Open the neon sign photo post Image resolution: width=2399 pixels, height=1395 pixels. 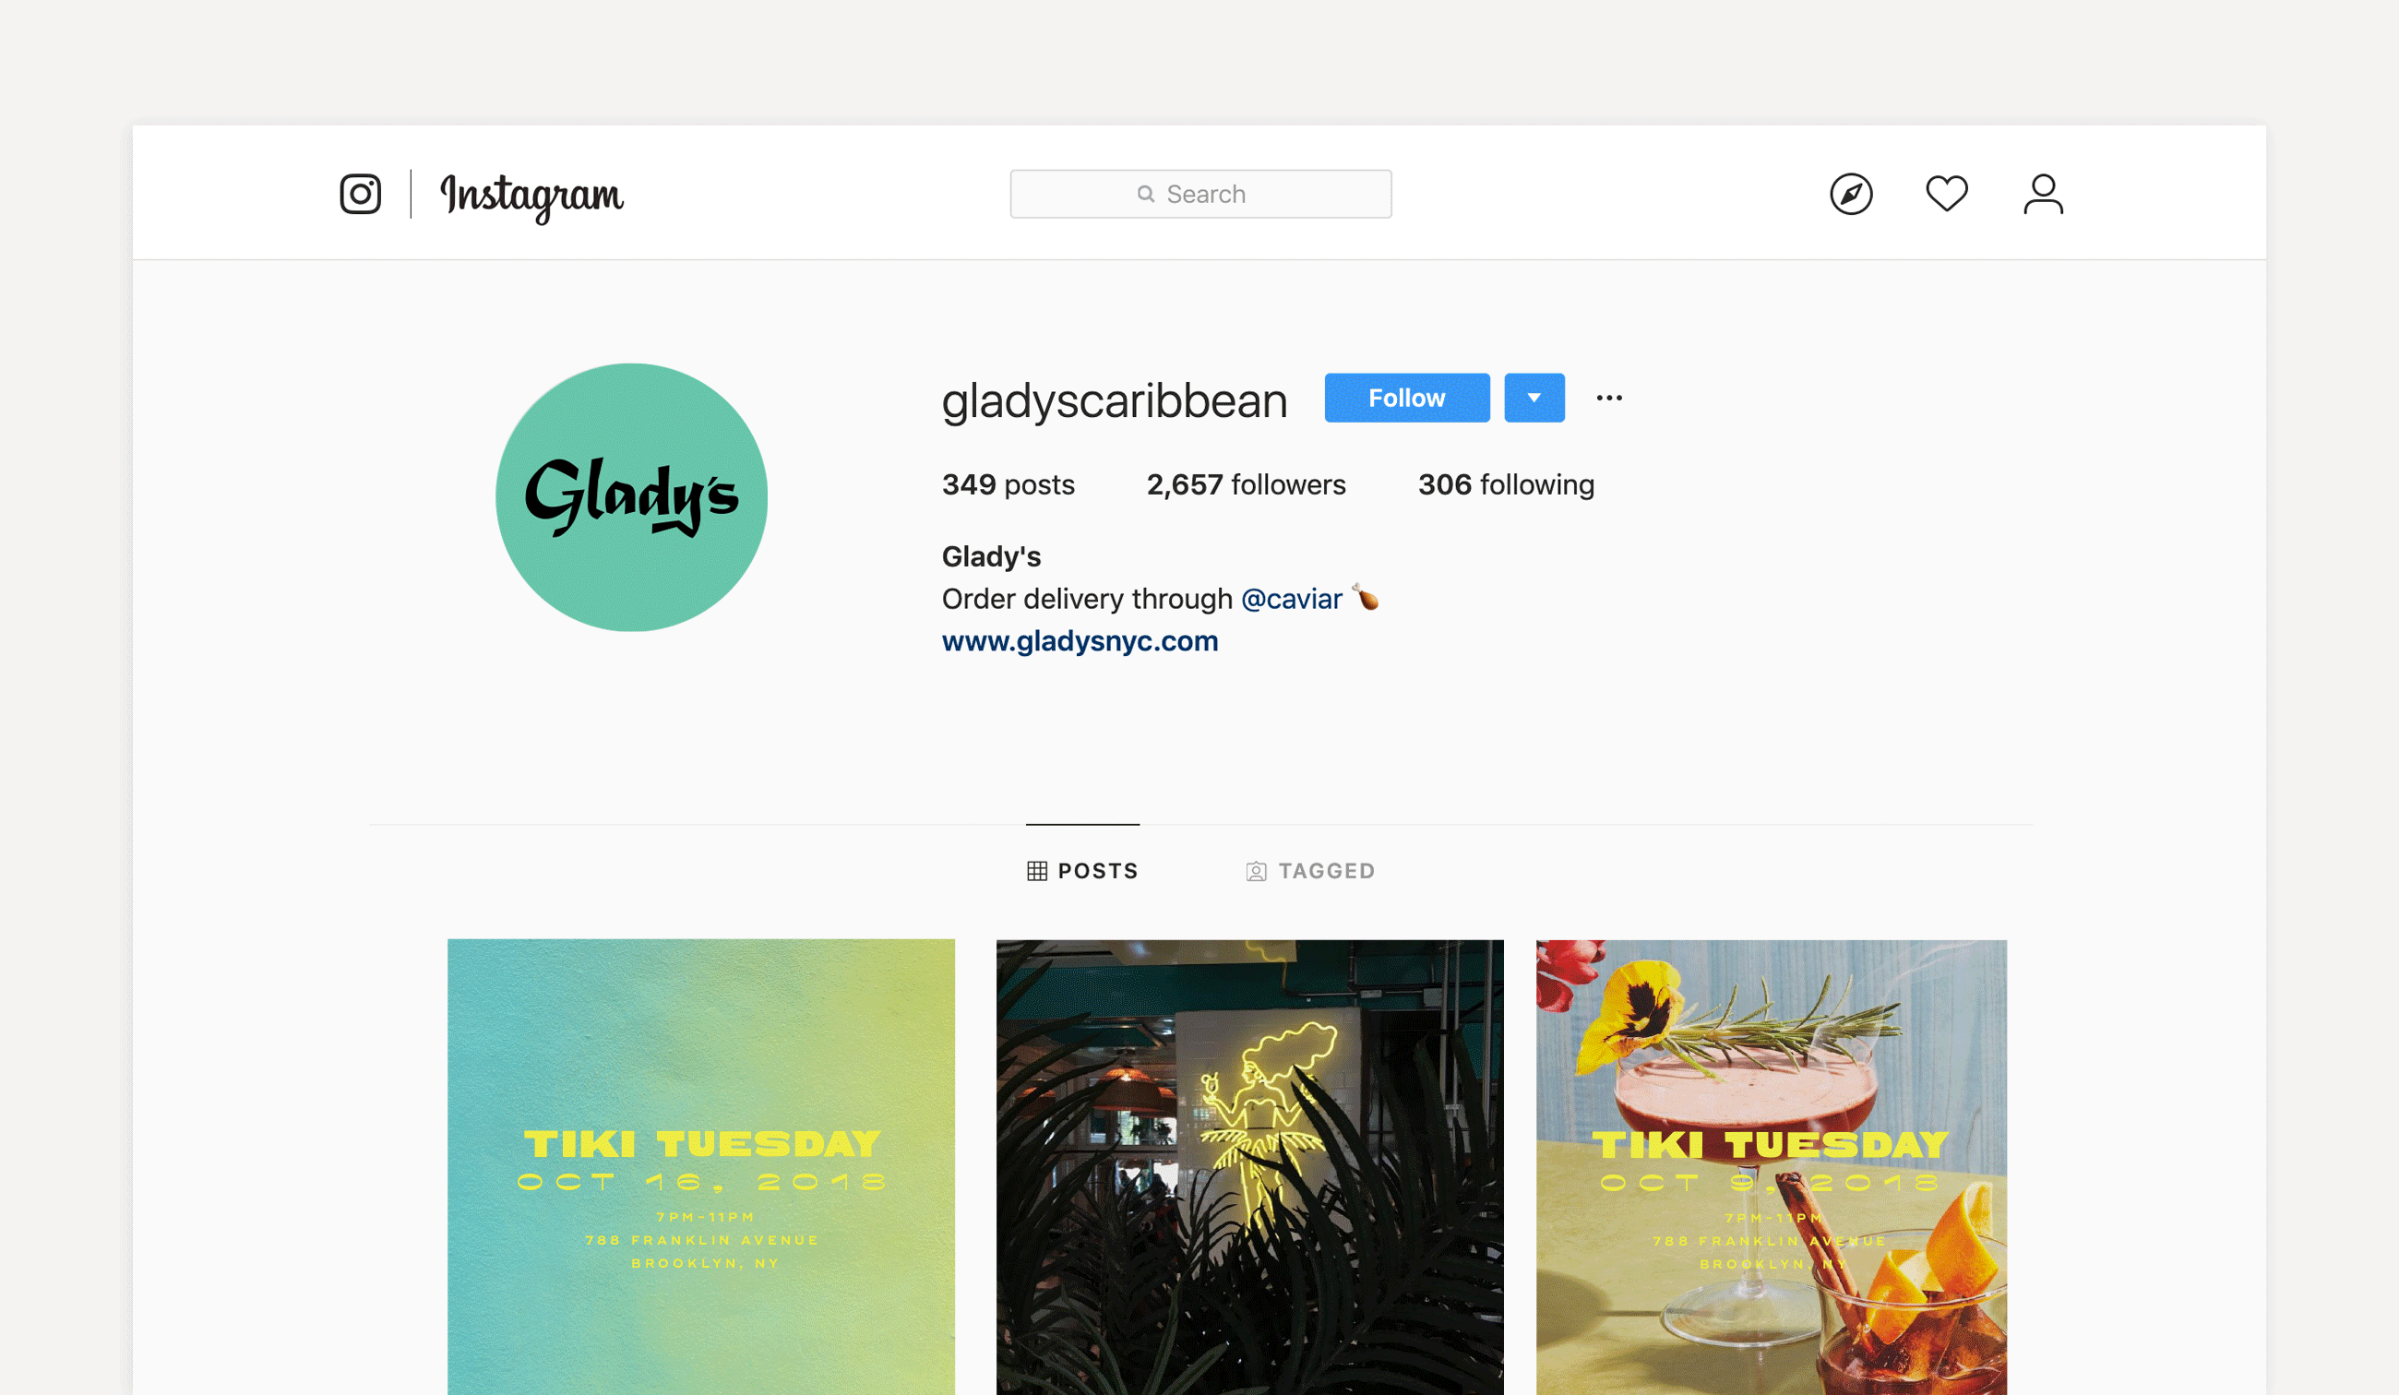click(x=1249, y=1166)
